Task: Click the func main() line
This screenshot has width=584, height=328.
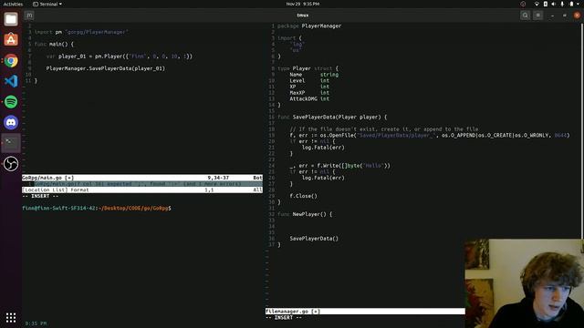Action: (x=54, y=44)
